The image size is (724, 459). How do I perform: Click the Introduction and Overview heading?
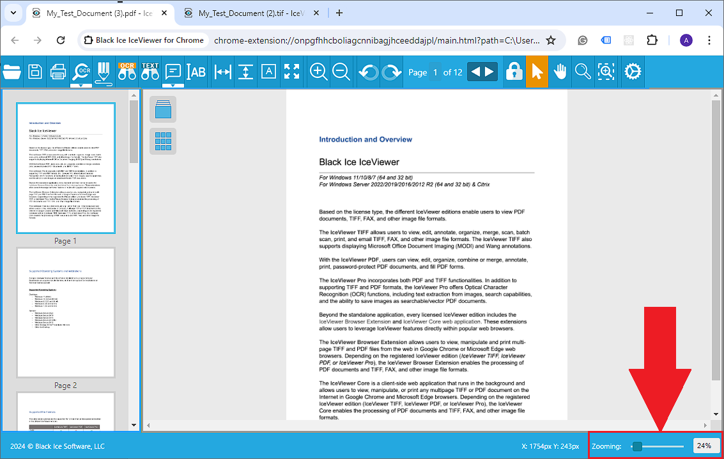click(366, 139)
